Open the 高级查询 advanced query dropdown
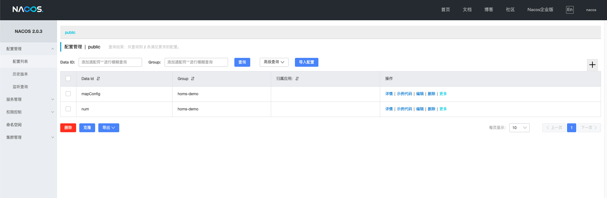607x198 pixels. pyautogui.click(x=274, y=62)
